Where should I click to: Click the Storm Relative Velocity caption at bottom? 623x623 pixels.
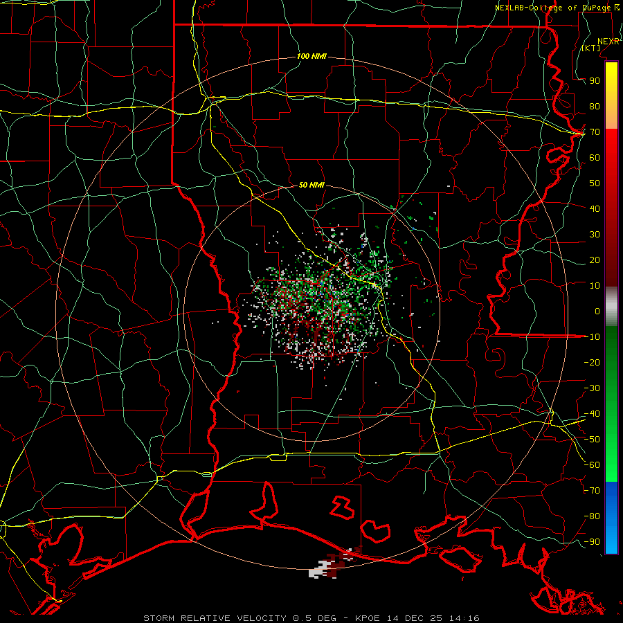311,618
